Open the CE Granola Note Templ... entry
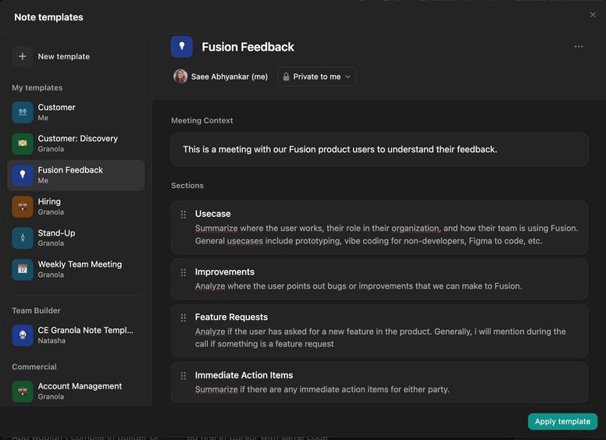The image size is (606, 440). pyautogui.click(x=85, y=330)
